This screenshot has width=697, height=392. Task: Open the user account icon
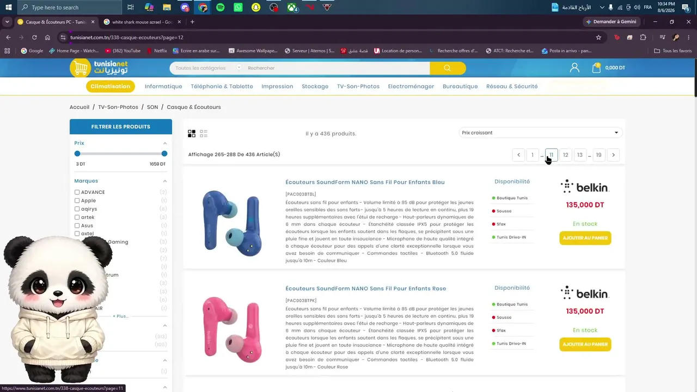coord(574,68)
